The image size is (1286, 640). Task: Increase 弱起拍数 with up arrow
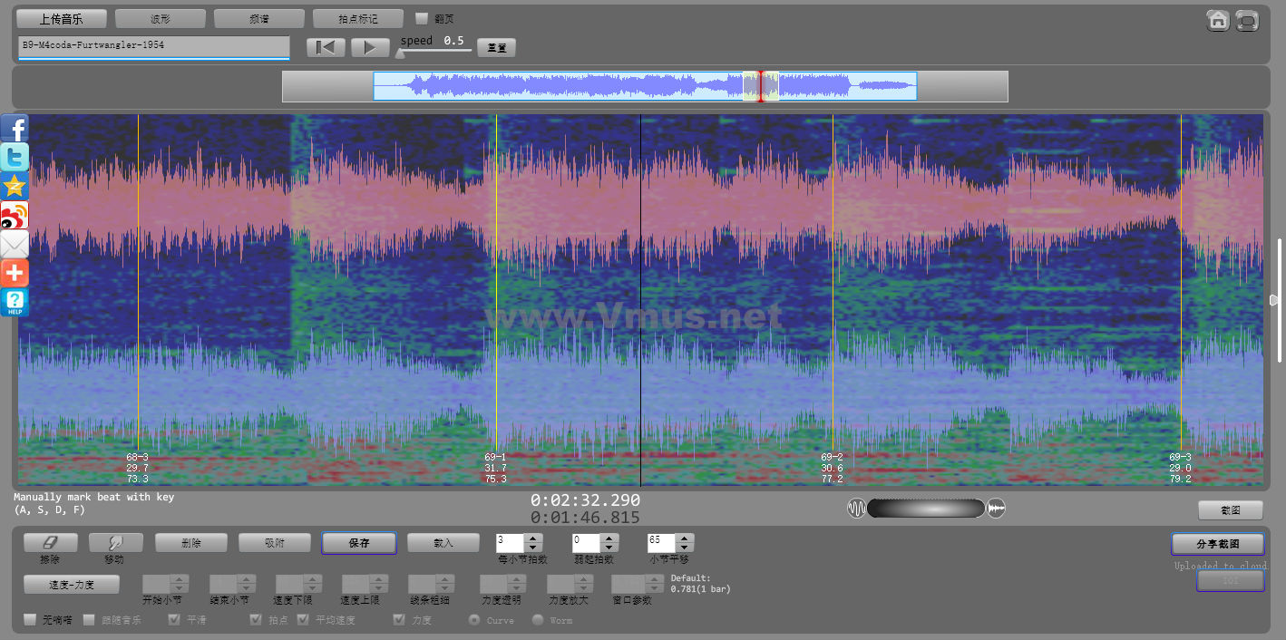[610, 538]
